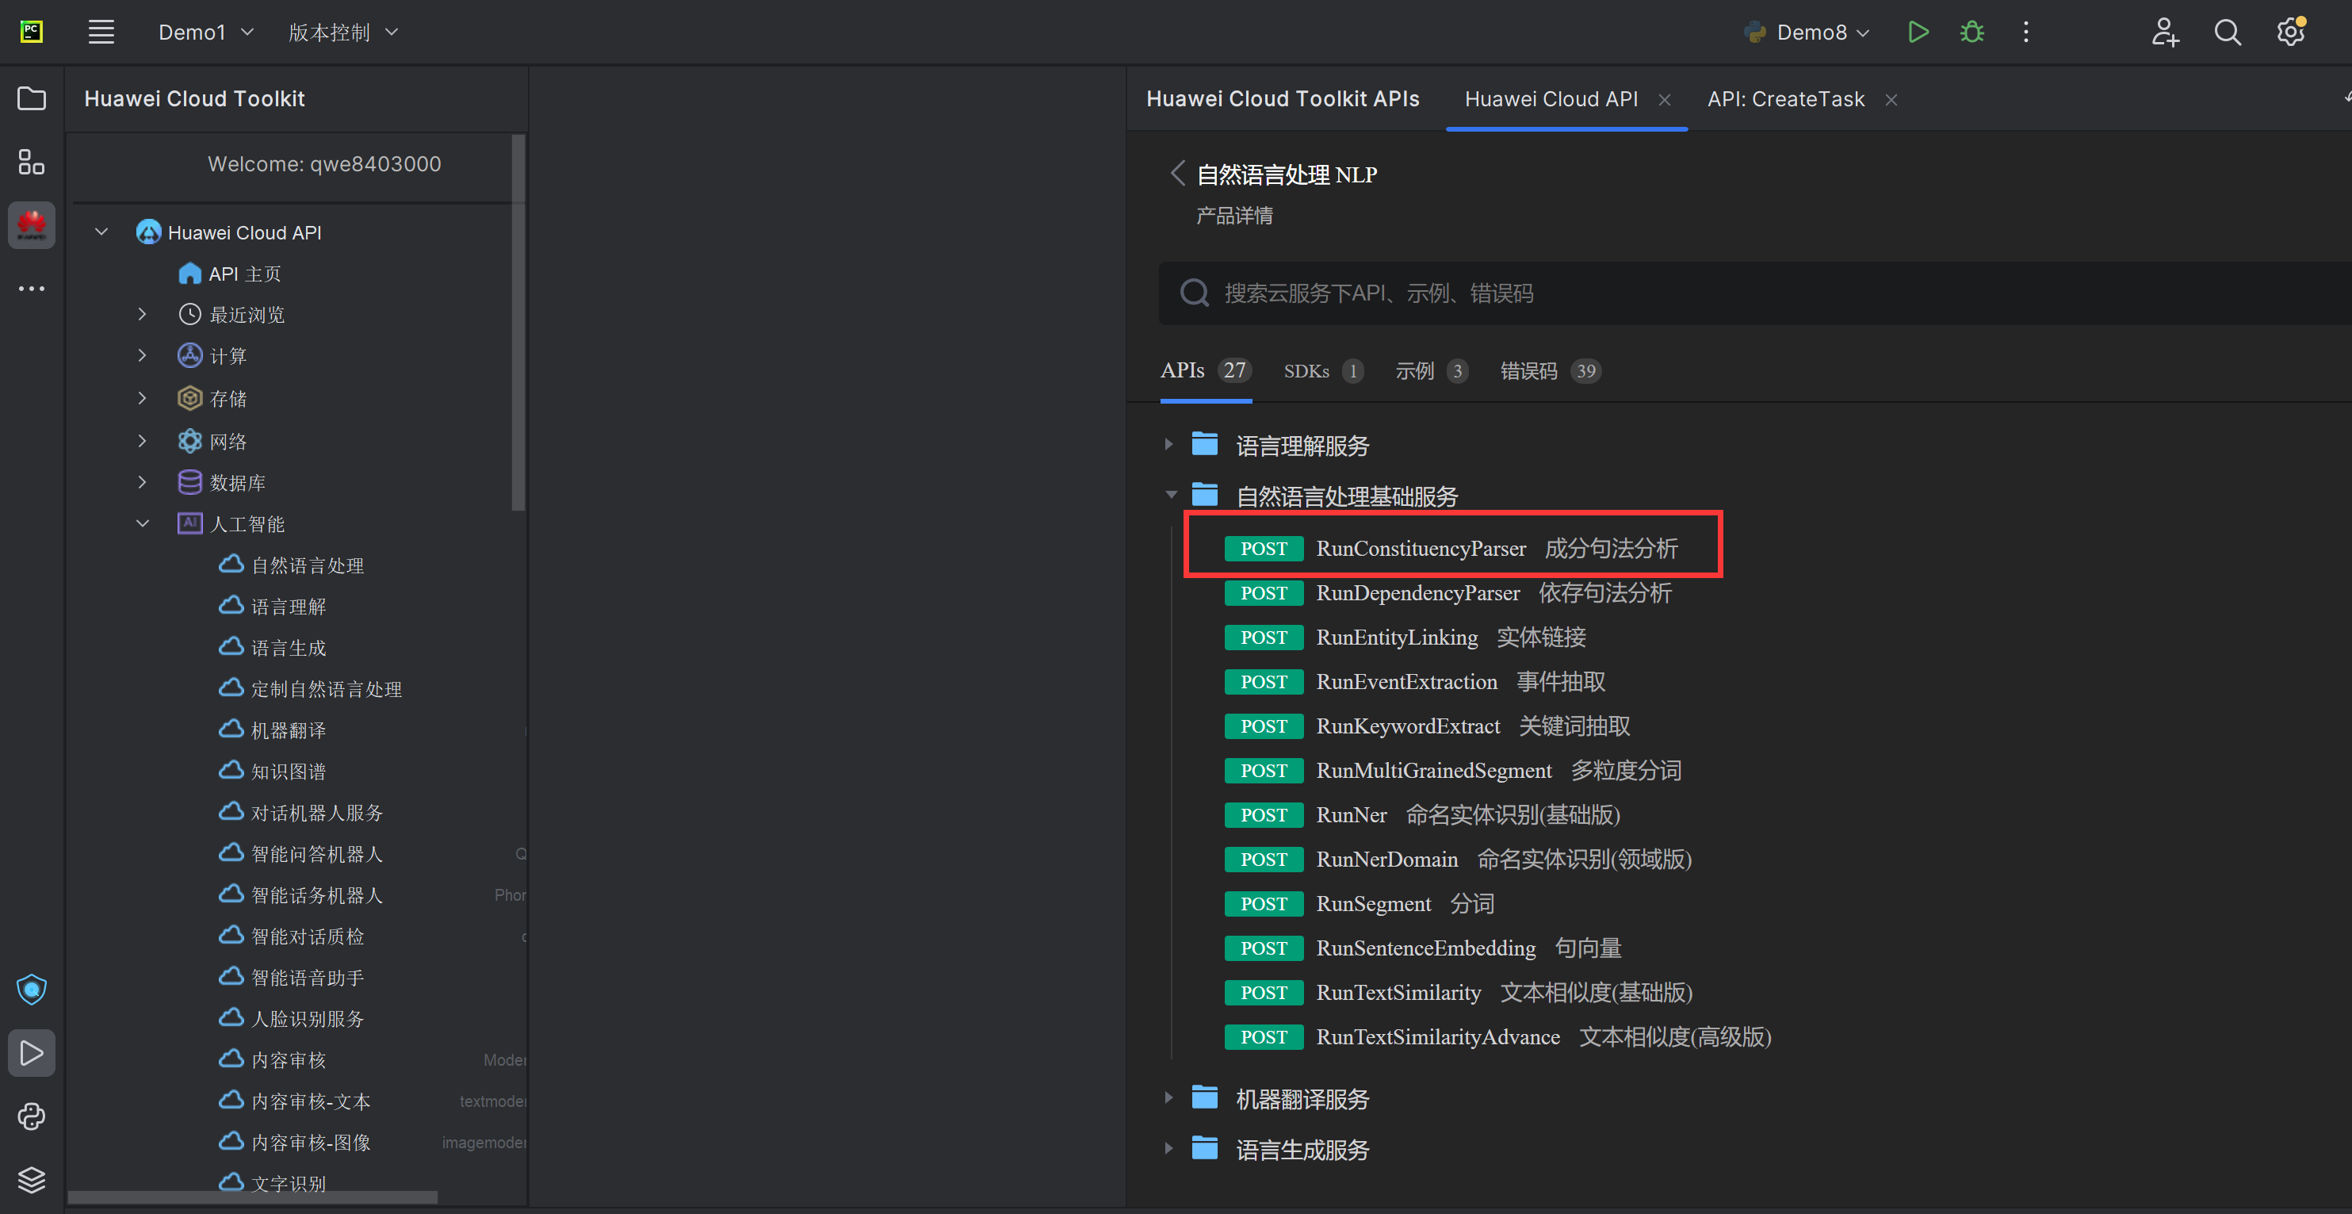
Task: Click the Search Everywhere magnifier icon
Action: click(2227, 33)
